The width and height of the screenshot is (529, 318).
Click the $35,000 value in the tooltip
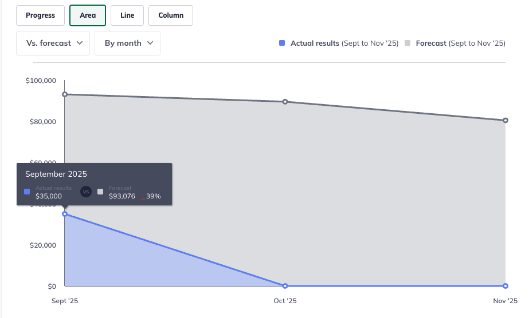[49, 196]
